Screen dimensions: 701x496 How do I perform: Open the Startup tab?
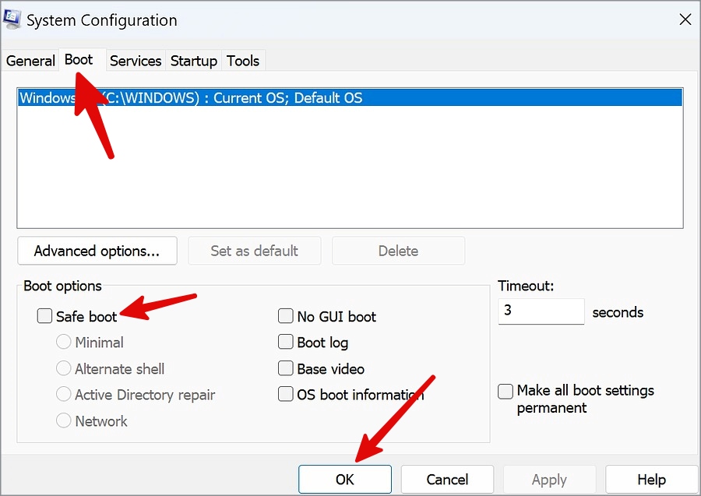click(194, 61)
